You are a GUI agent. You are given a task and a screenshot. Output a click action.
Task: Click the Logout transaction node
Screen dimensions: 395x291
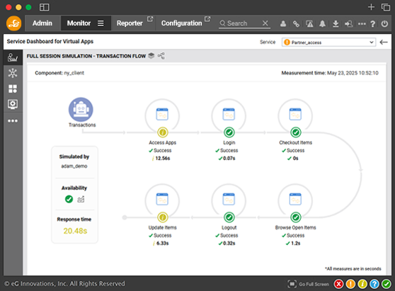pyautogui.click(x=229, y=200)
